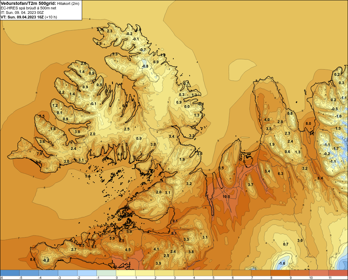
Task: Click the '-0.5' temperature value
Action: [x=334, y=109]
